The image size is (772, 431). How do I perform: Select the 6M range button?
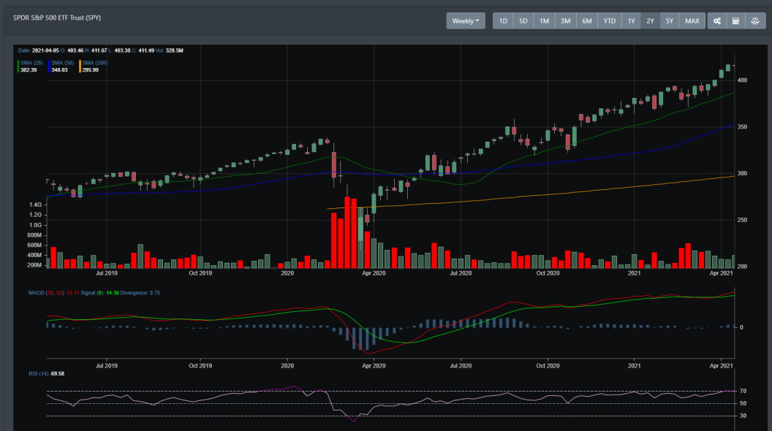586,21
